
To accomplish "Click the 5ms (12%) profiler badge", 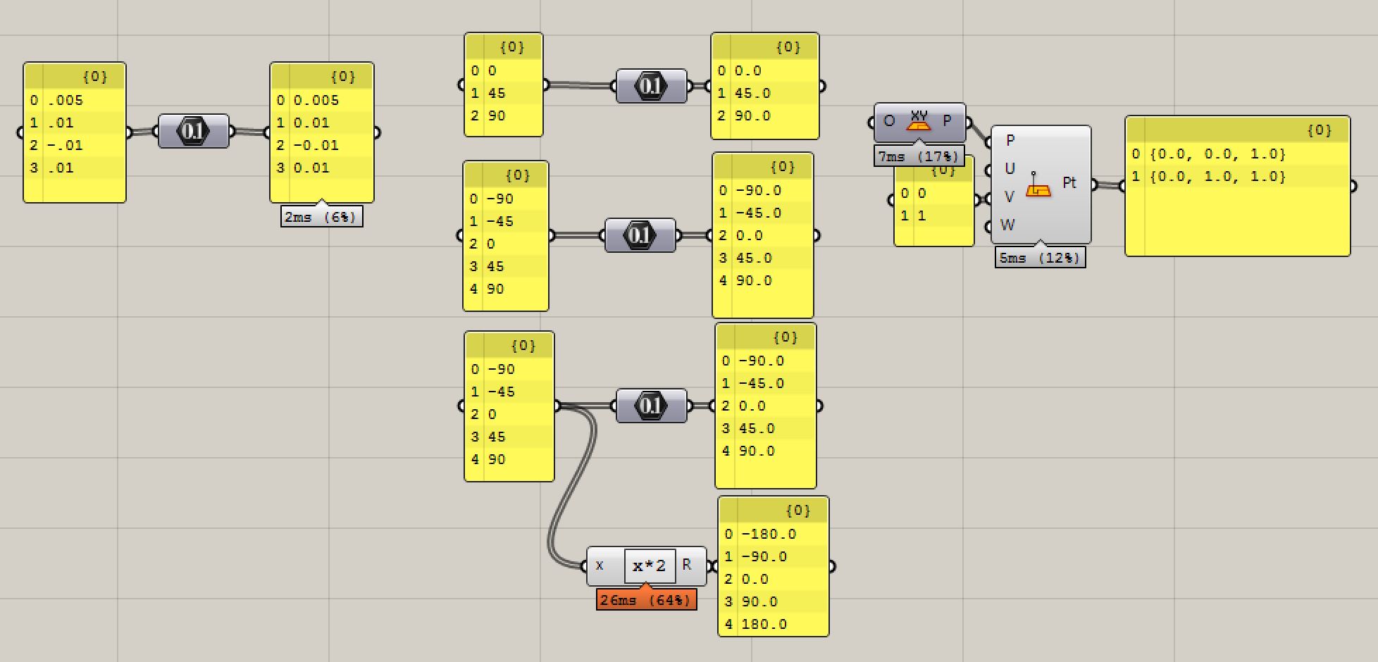I will 1039,258.
